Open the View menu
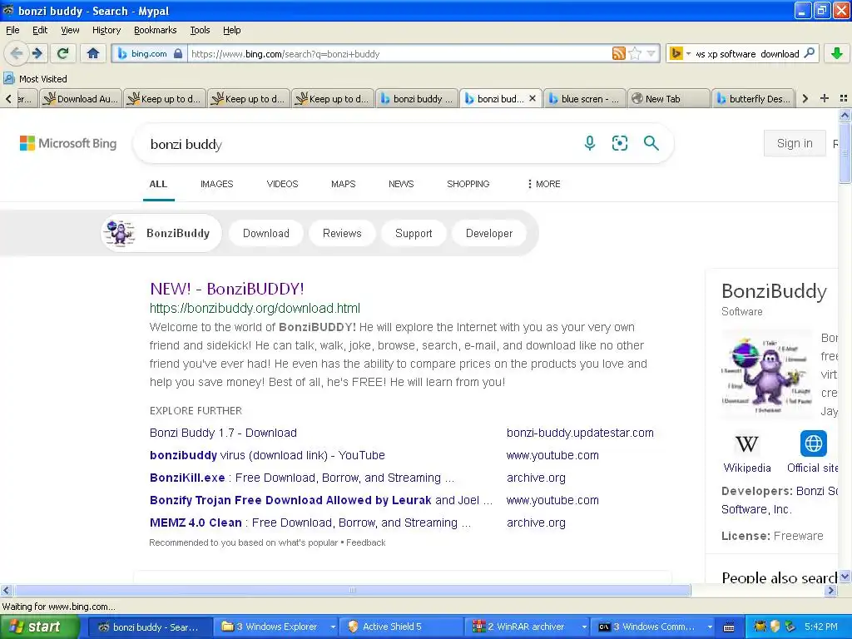 [70, 30]
